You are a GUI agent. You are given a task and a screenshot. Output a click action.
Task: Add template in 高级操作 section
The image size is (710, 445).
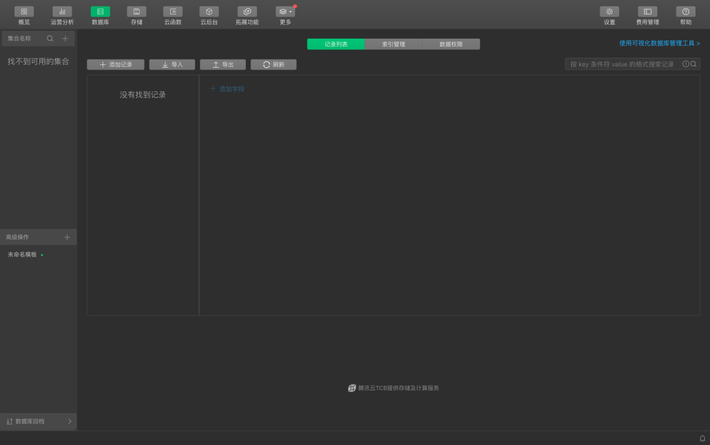[x=67, y=237]
